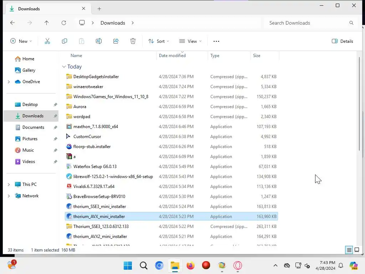This screenshot has width=365, height=274.
Task: Click Downloads breadcrumb in address bar
Action: pyautogui.click(x=113, y=23)
